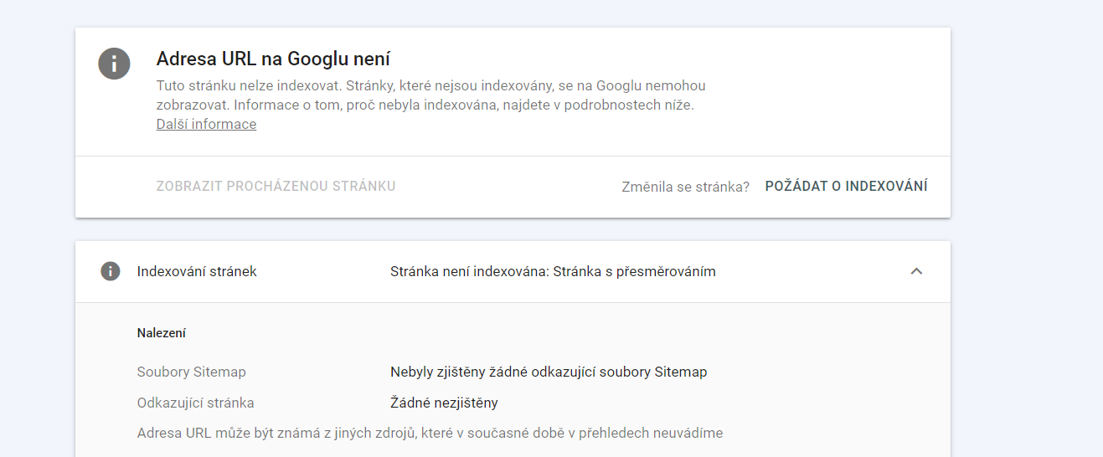Click POŽÁDAT O INDEXOVÁNÍ
The height and width of the screenshot is (457, 1103).
click(846, 187)
